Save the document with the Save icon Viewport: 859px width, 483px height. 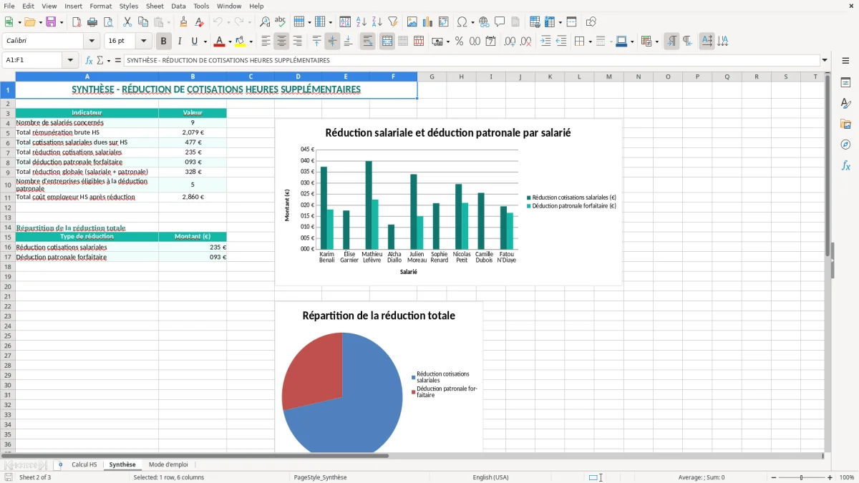51,22
